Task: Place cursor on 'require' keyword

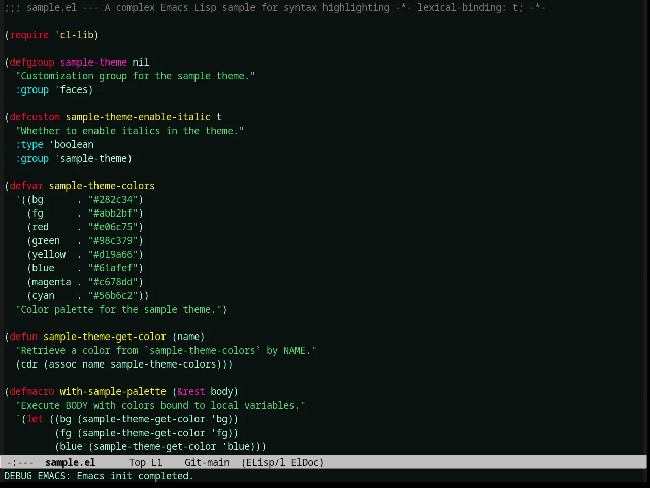Action: pyautogui.click(x=29, y=35)
